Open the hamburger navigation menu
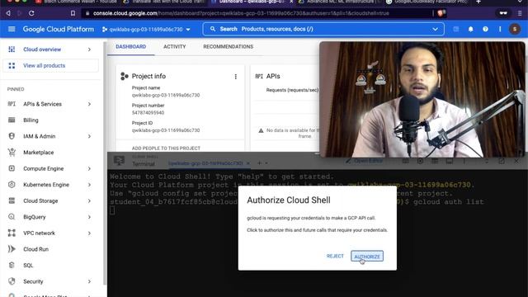Screen dimensions: 528x297 pos(12,30)
